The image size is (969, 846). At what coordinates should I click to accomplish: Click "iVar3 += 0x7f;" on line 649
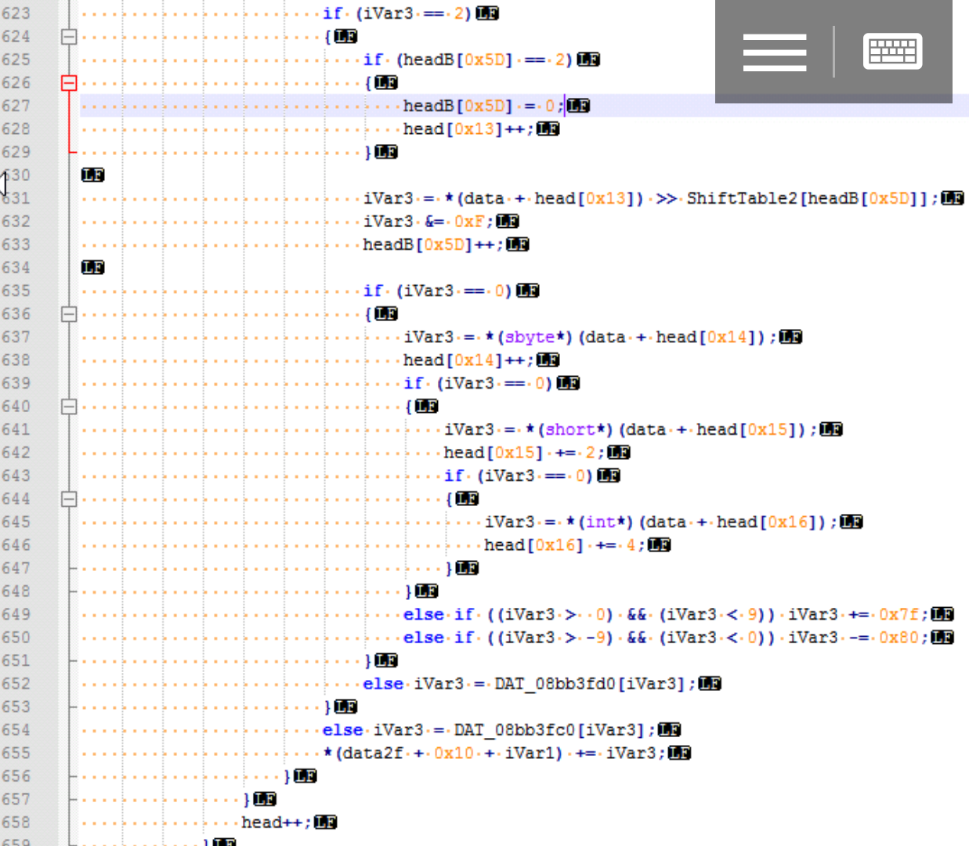click(x=858, y=614)
